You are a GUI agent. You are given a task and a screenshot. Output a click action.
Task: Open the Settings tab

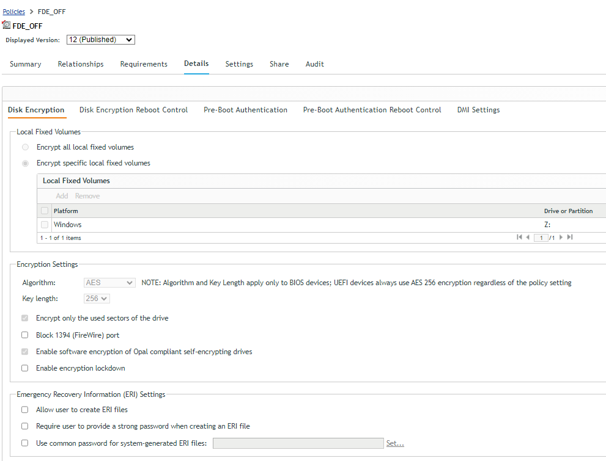point(239,64)
